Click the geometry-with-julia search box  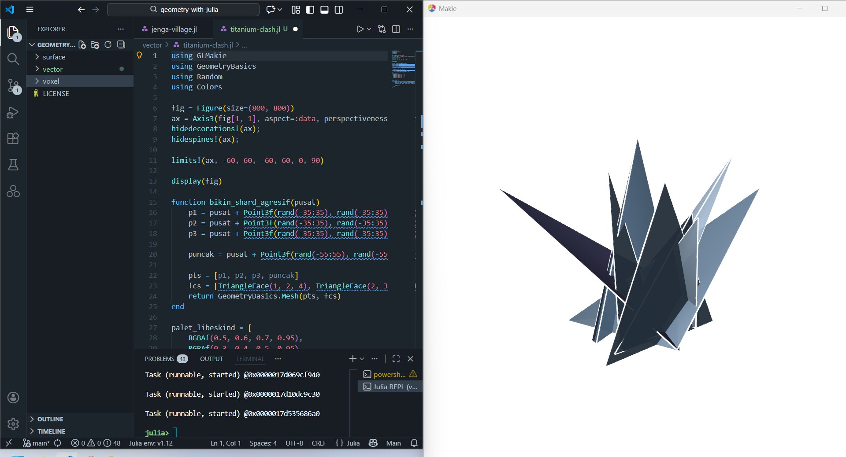tap(183, 10)
